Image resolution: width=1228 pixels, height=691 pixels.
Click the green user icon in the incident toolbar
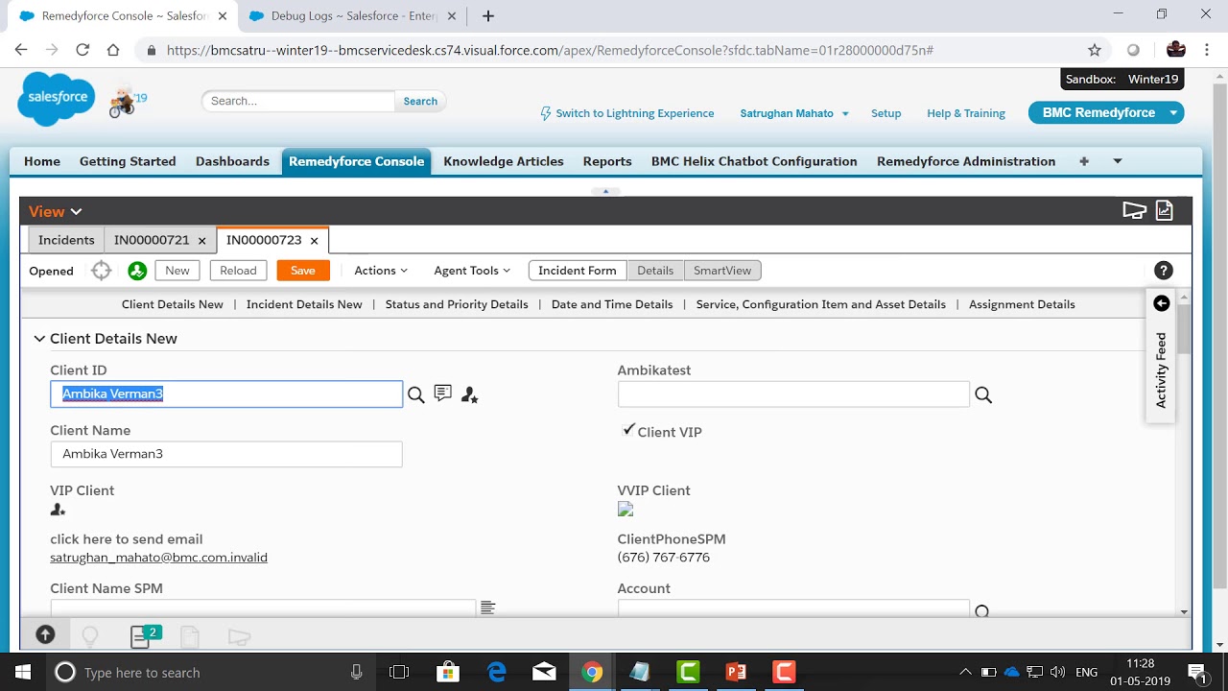(137, 271)
